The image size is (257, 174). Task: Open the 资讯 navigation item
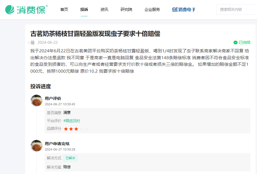pyautogui.click(x=104, y=9)
